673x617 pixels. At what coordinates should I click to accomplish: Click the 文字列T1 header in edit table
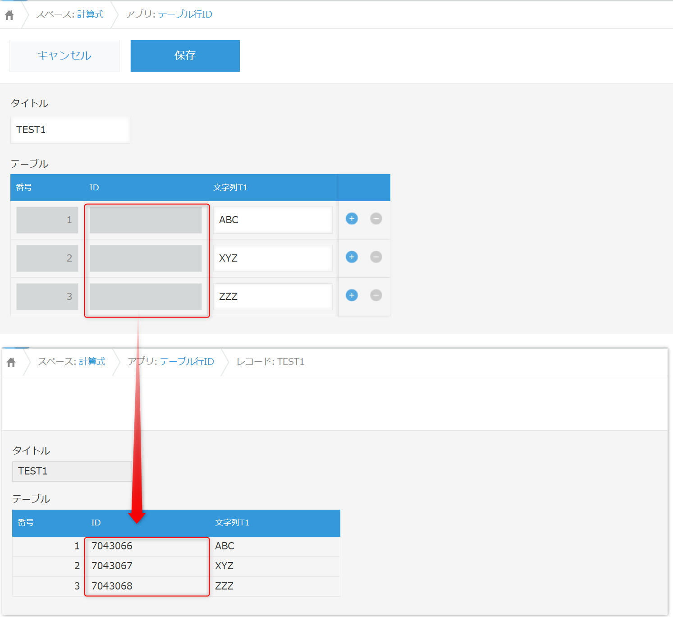pos(230,188)
